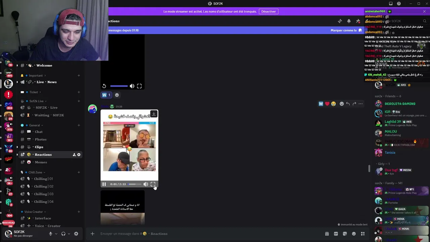Show pinned messages with the pin icon

[x=358, y=21]
